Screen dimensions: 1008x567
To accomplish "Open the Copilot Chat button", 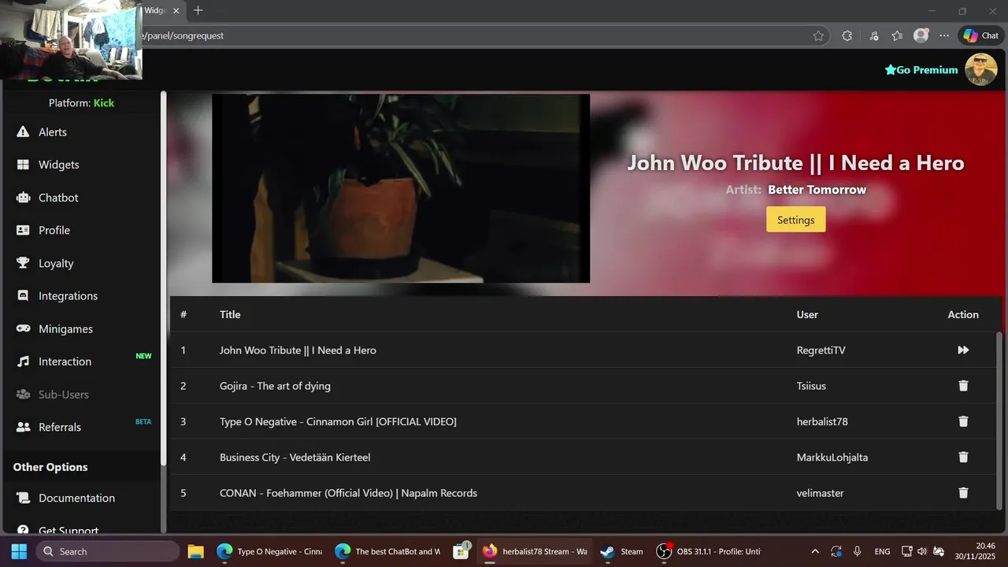I will 980,35.
